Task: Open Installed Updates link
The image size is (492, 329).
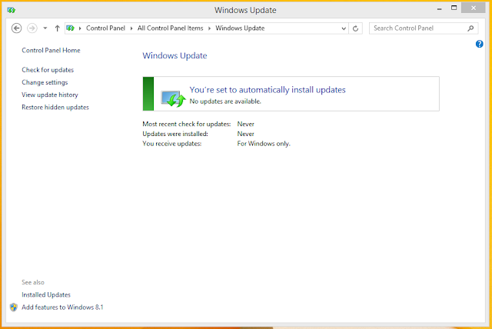Action: click(46, 295)
